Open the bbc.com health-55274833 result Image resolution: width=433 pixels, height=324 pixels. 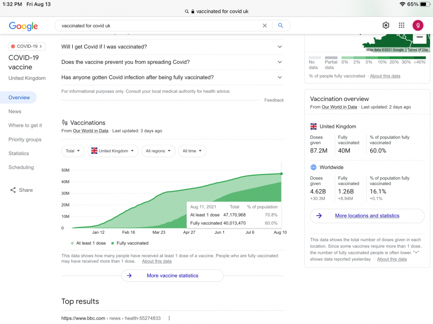(111, 318)
